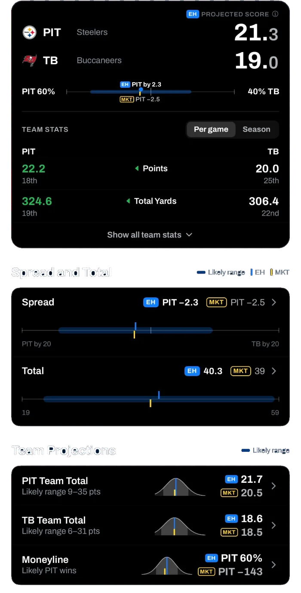Open the Total details chevron

274,371
